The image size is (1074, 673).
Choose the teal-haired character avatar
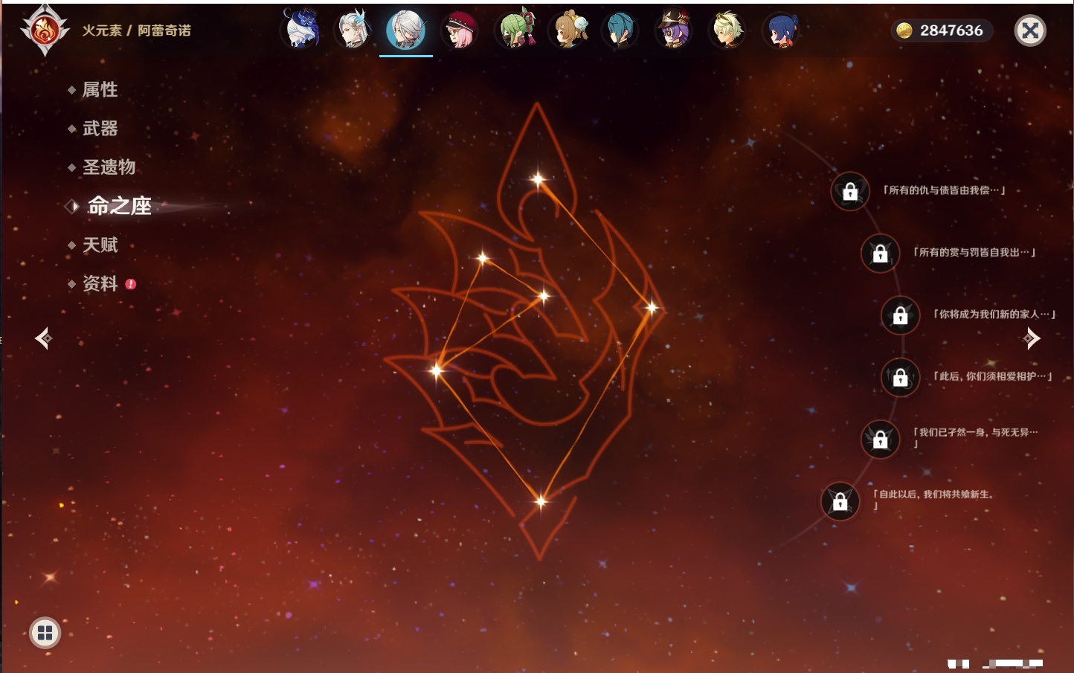[x=620, y=30]
